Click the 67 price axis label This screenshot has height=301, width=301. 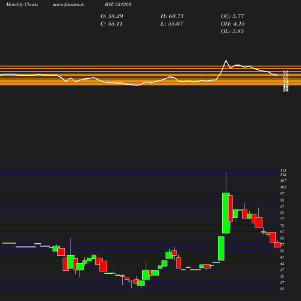(282, 232)
